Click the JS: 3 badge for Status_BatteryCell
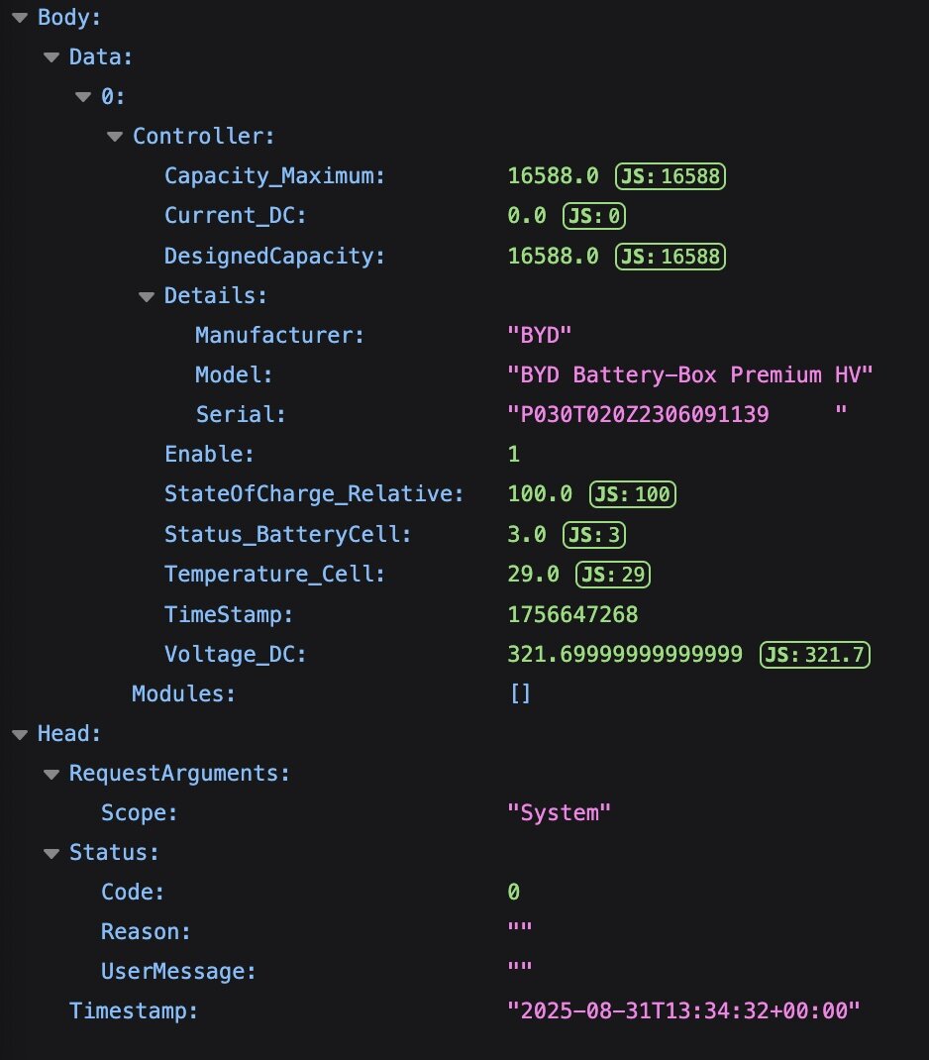This screenshot has width=929, height=1060. click(x=594, y=535)
